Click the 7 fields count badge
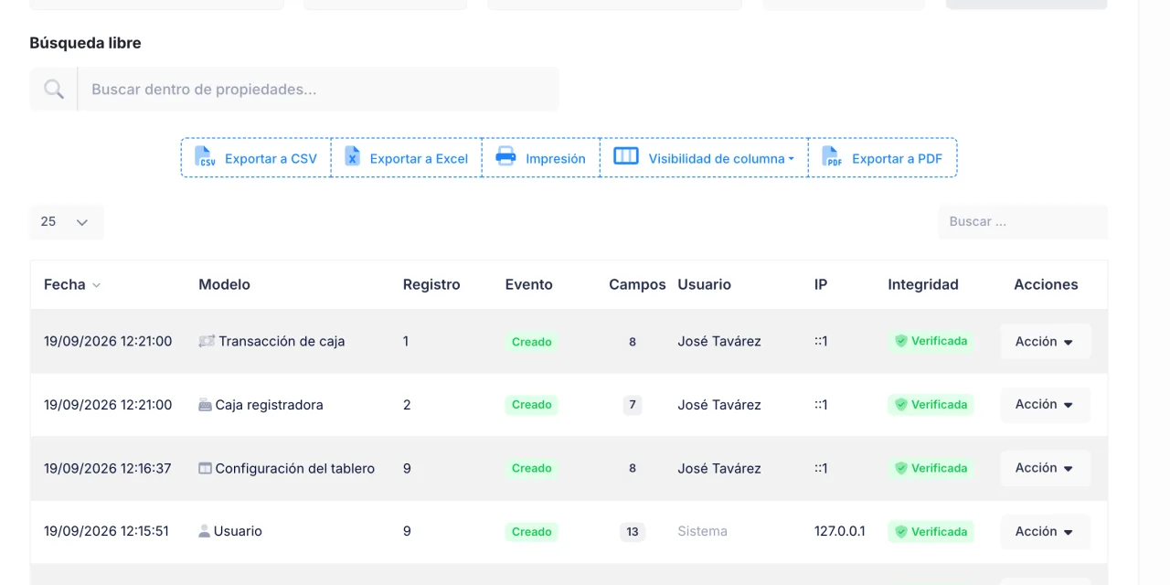Image resolution: width=1170 pixels, height=585 pixels. (633, 405)
